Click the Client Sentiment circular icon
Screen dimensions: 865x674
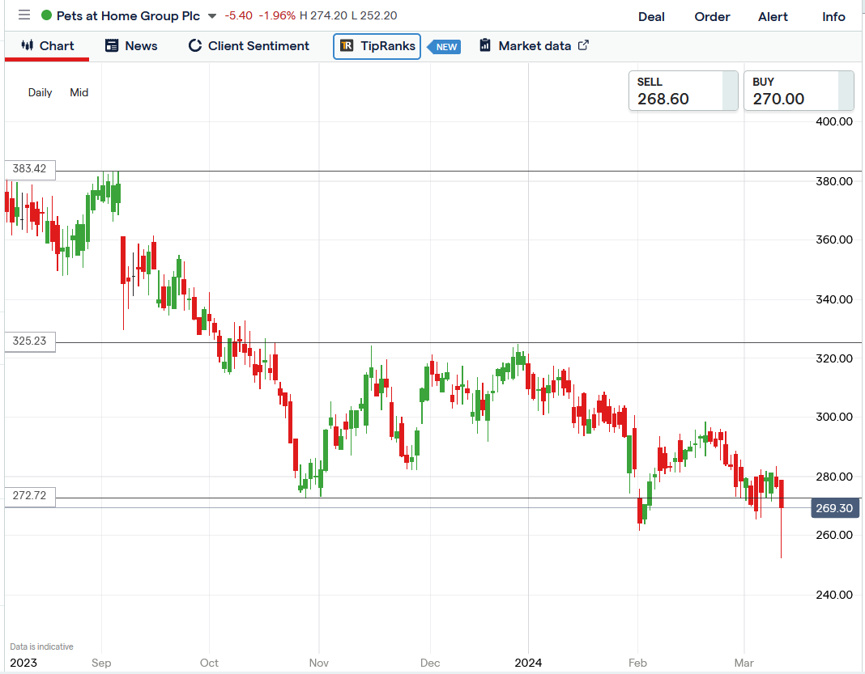pyautogui.click(x=194, y=45)
